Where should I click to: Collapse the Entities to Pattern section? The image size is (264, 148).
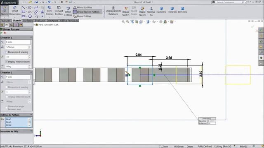point(31,115)
